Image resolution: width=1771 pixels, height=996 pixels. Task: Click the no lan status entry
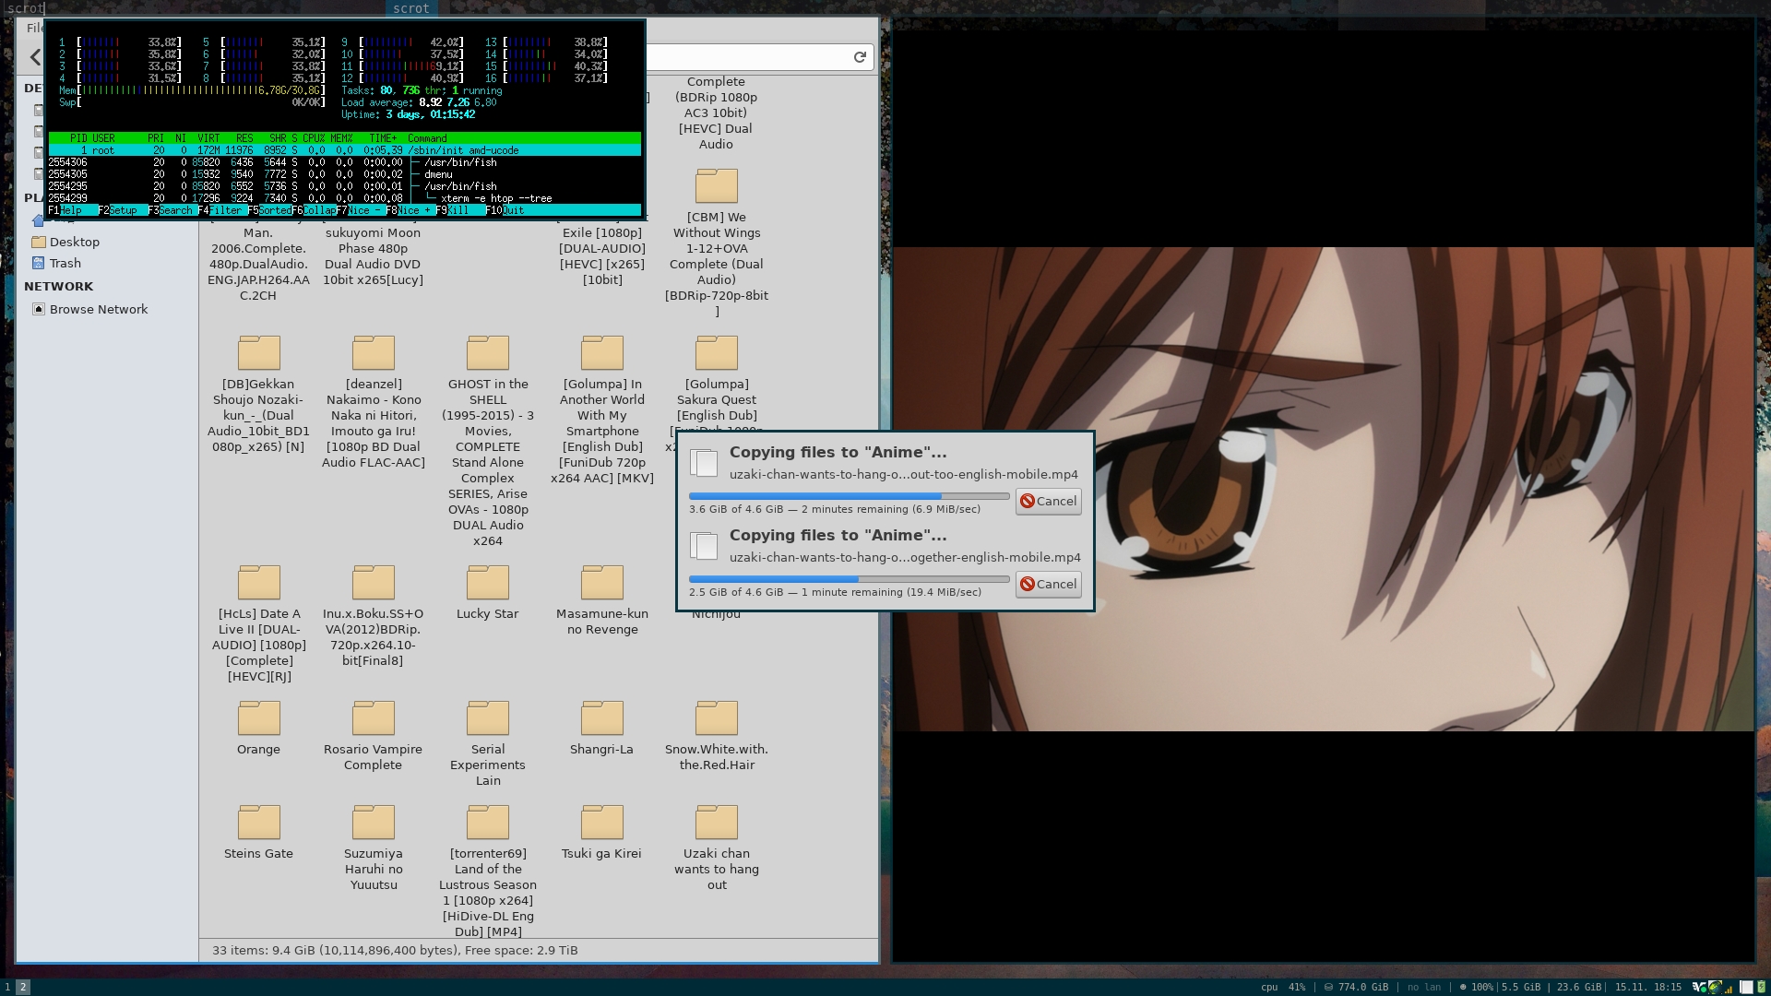(x=1424, y=987)
